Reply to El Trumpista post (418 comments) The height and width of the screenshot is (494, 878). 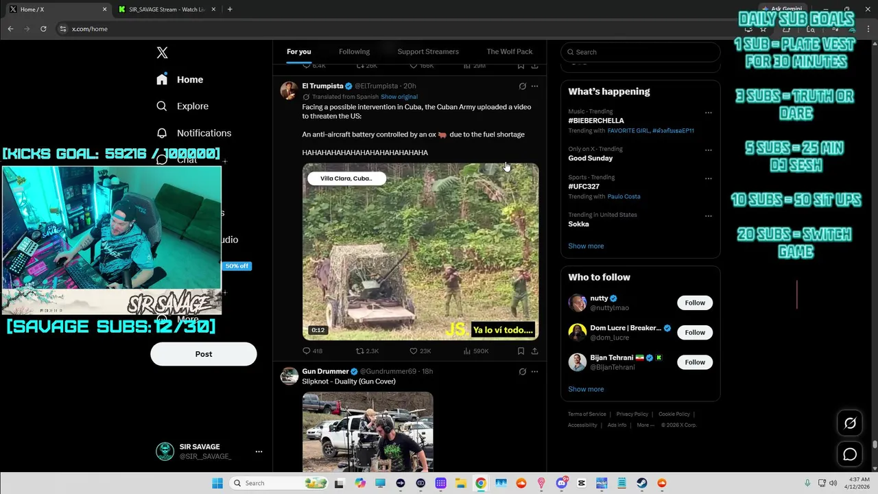pyautogui.click(x=312, y=351)
